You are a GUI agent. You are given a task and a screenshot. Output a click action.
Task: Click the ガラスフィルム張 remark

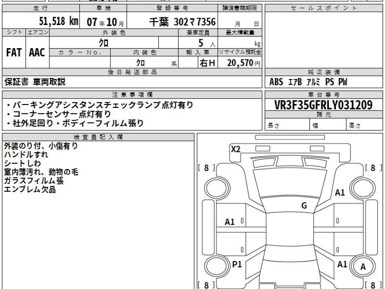pyautogui.click(x=34, y=181)
